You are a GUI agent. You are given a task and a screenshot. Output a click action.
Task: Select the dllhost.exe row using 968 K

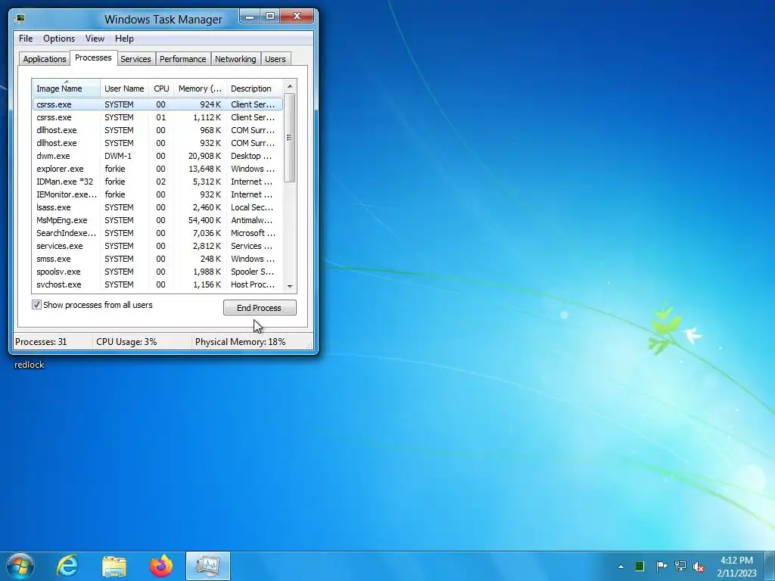pos(157,130)
